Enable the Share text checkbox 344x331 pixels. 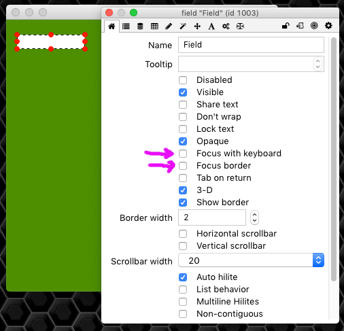(x=183, y=105)
